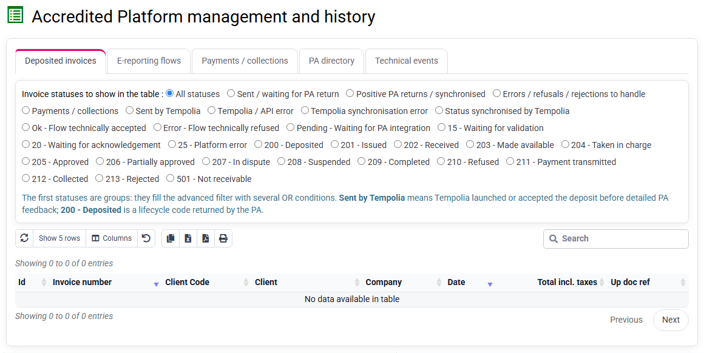The height and width of the screenshot is (353, 704).
Task: Go to Next page of results
Action: pyautogui.click(x=671, y=320)
